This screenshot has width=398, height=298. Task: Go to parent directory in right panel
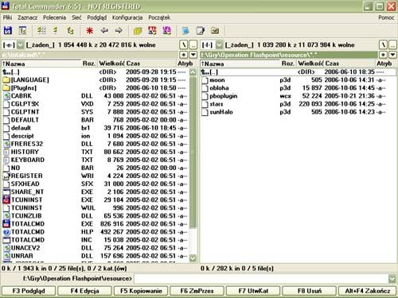(392, 45)
